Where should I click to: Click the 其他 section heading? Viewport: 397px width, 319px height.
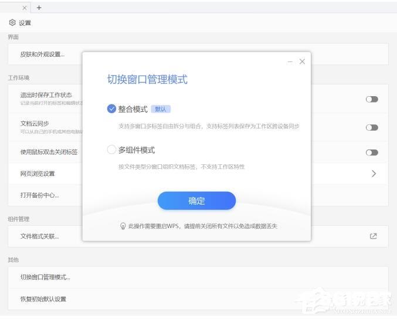click(13, 260)
